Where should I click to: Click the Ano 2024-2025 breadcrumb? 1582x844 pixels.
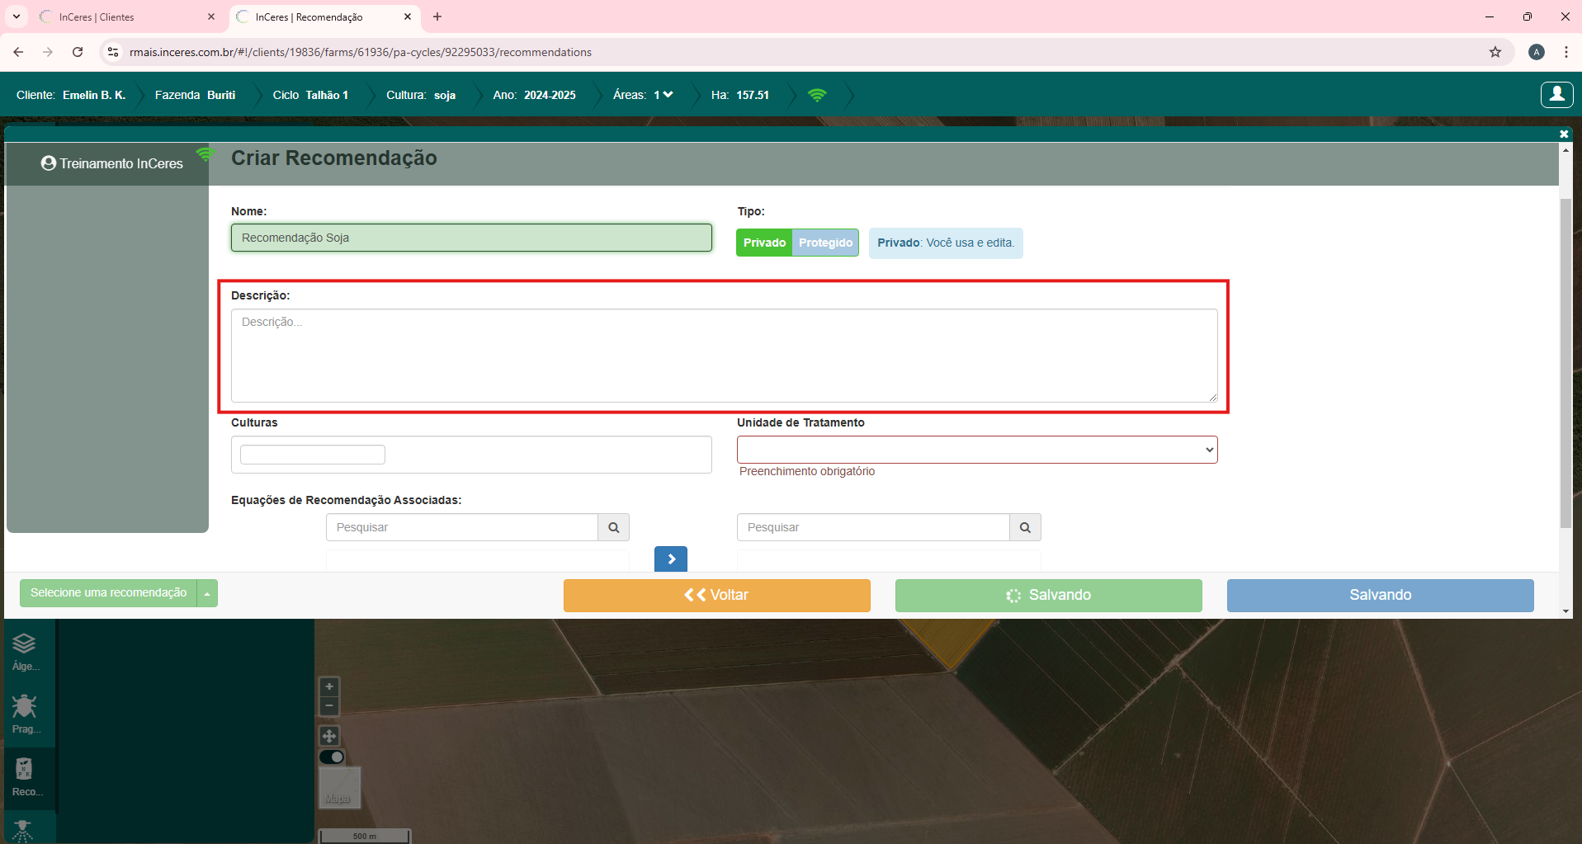coord(534,95)
